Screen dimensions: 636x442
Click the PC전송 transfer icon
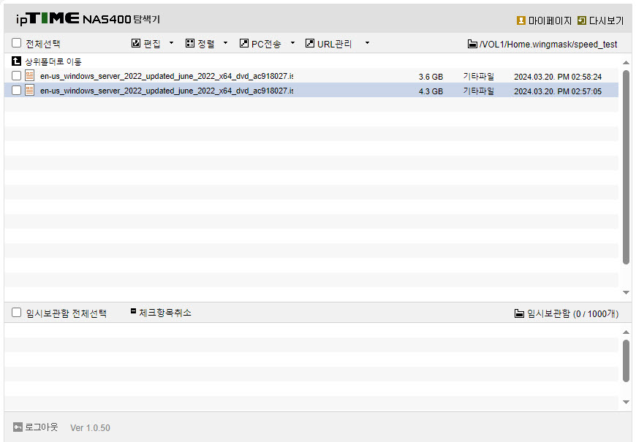(243, 43)
